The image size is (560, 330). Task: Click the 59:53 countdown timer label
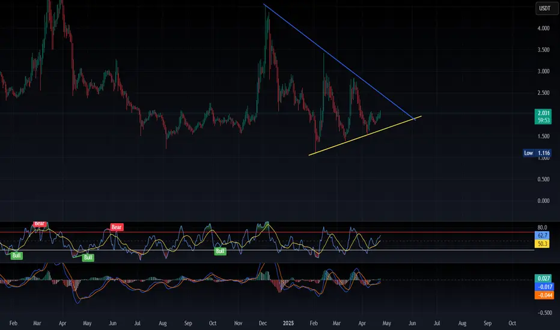point(543,121)
